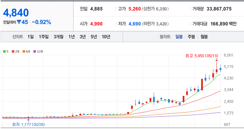244x129 pixels.
Task: Click the -0.92% change value
Action: tap(41, 22)
